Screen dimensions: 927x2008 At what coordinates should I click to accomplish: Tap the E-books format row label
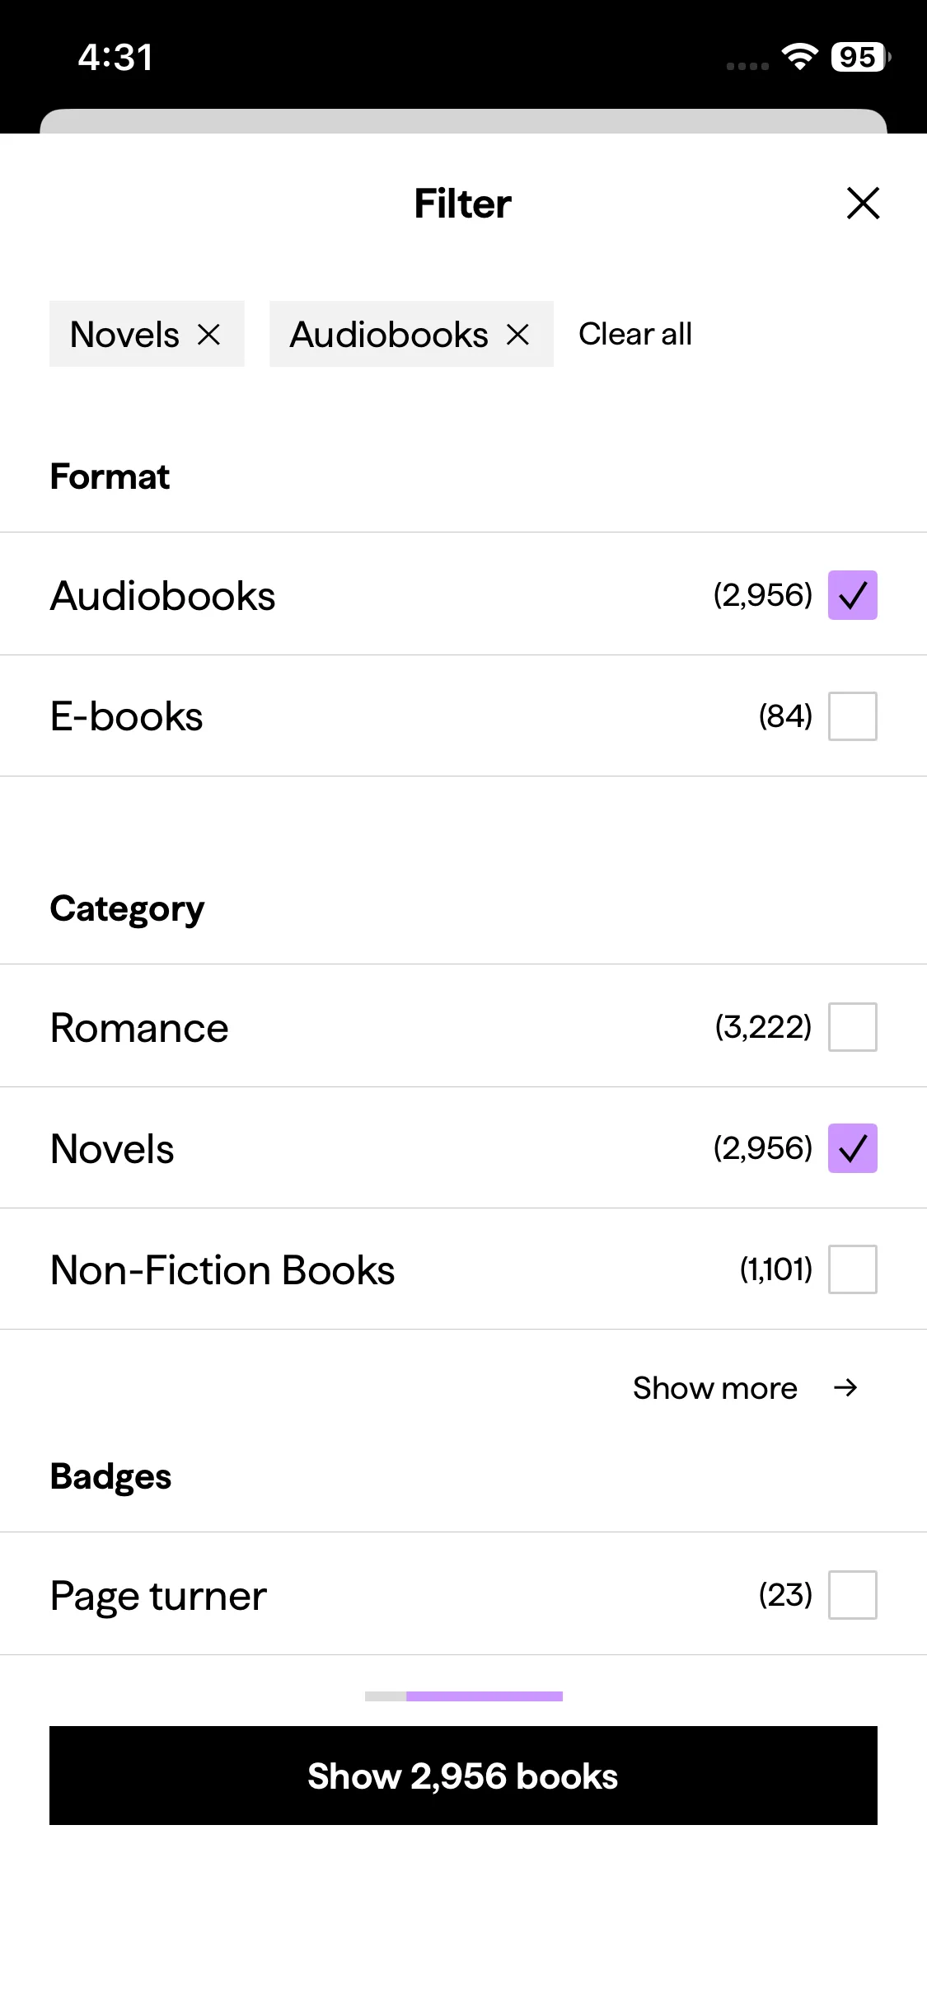point(127,716)
